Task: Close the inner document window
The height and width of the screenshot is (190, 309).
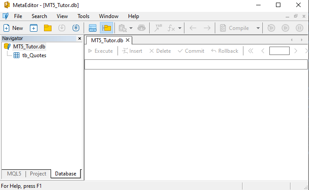Action: pyautogui.click(x=304, y=16)
